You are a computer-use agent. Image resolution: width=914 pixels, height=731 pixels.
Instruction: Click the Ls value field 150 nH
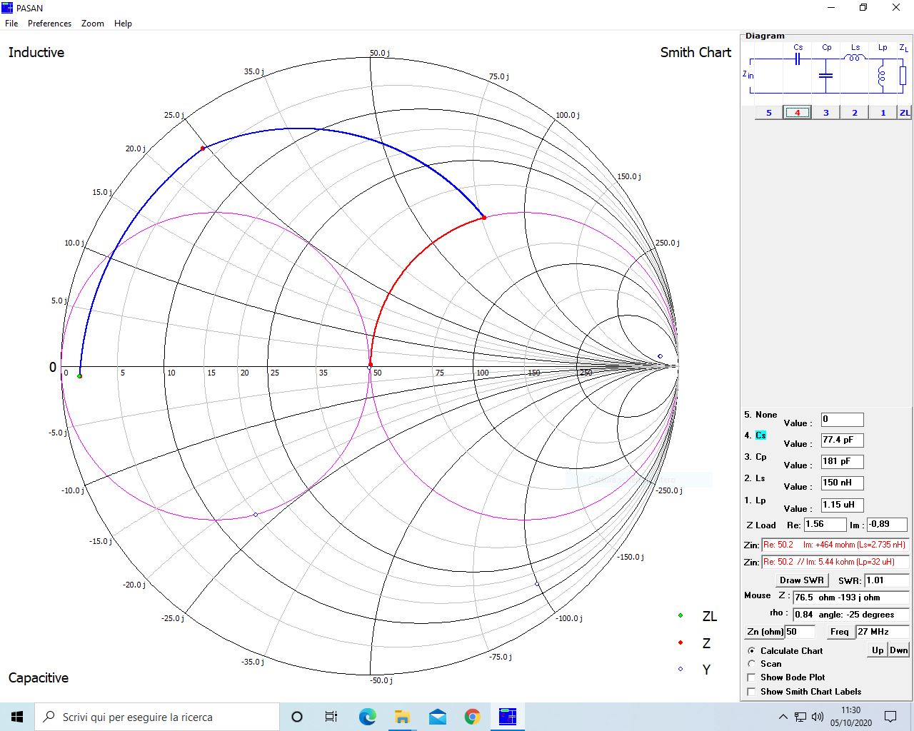coord(842,483)
